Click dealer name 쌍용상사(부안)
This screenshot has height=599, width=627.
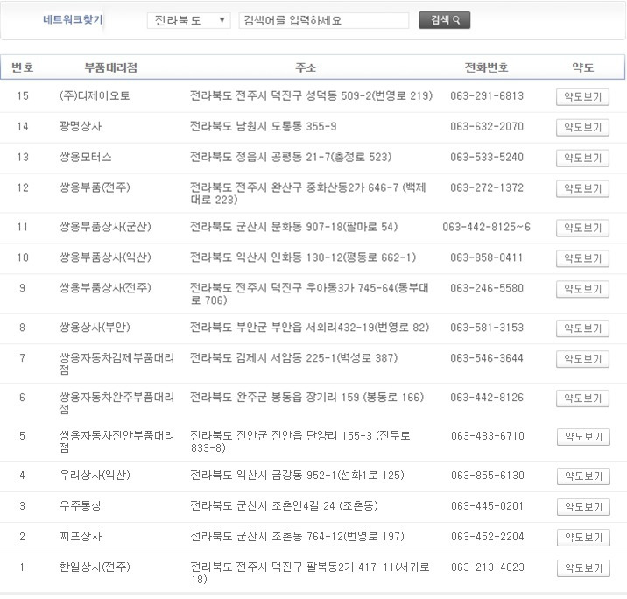pos(95,328)
